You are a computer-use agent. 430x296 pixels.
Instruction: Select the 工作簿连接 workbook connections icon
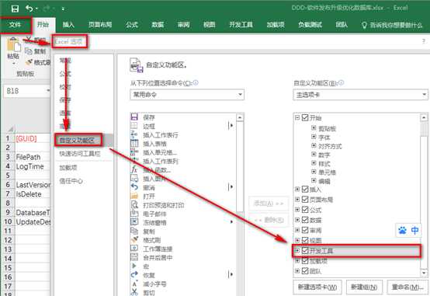(134, 249)
